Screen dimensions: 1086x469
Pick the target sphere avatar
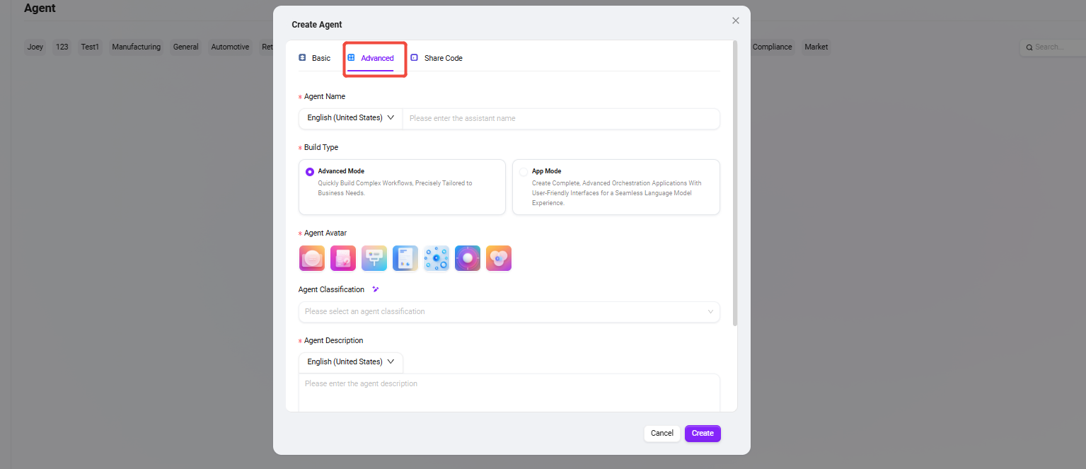coord(467,258)
